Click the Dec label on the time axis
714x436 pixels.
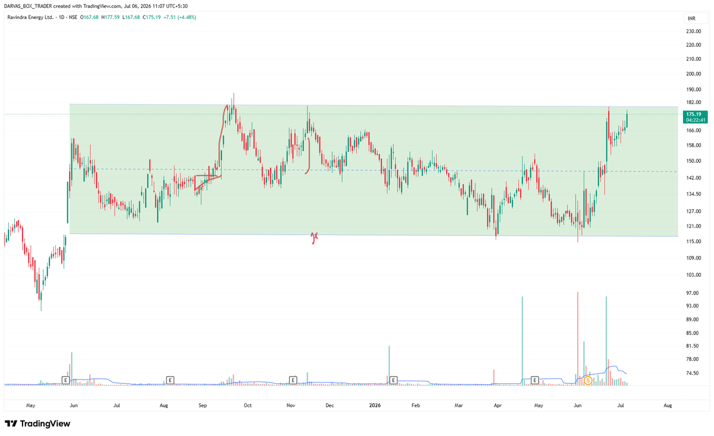pos(329,405)
